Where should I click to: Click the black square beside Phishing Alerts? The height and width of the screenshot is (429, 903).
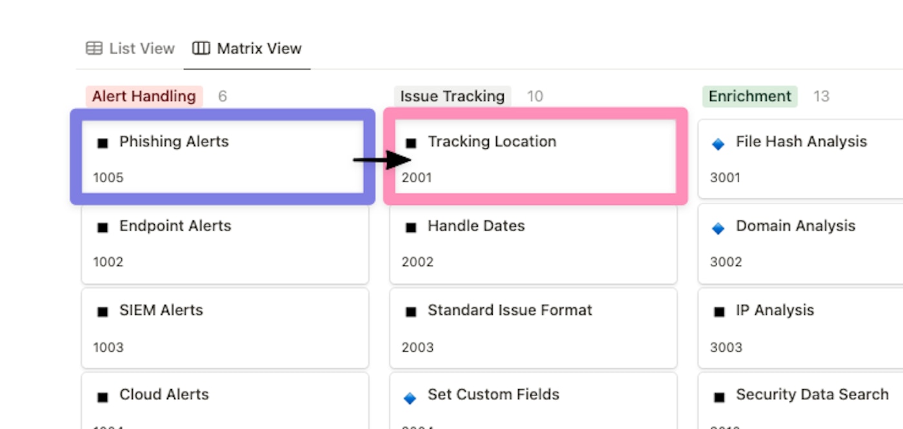coord(103,143)
